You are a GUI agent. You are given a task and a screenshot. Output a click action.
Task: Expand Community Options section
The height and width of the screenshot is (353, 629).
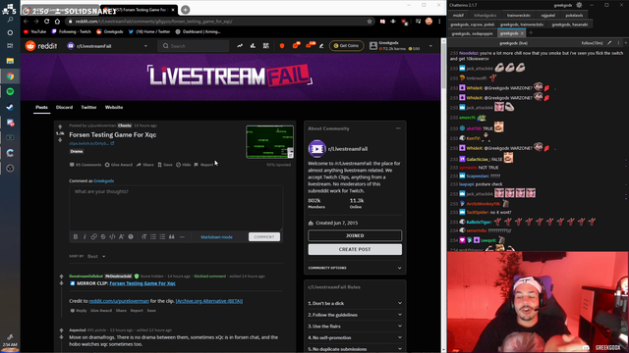[x=355, y=268]
